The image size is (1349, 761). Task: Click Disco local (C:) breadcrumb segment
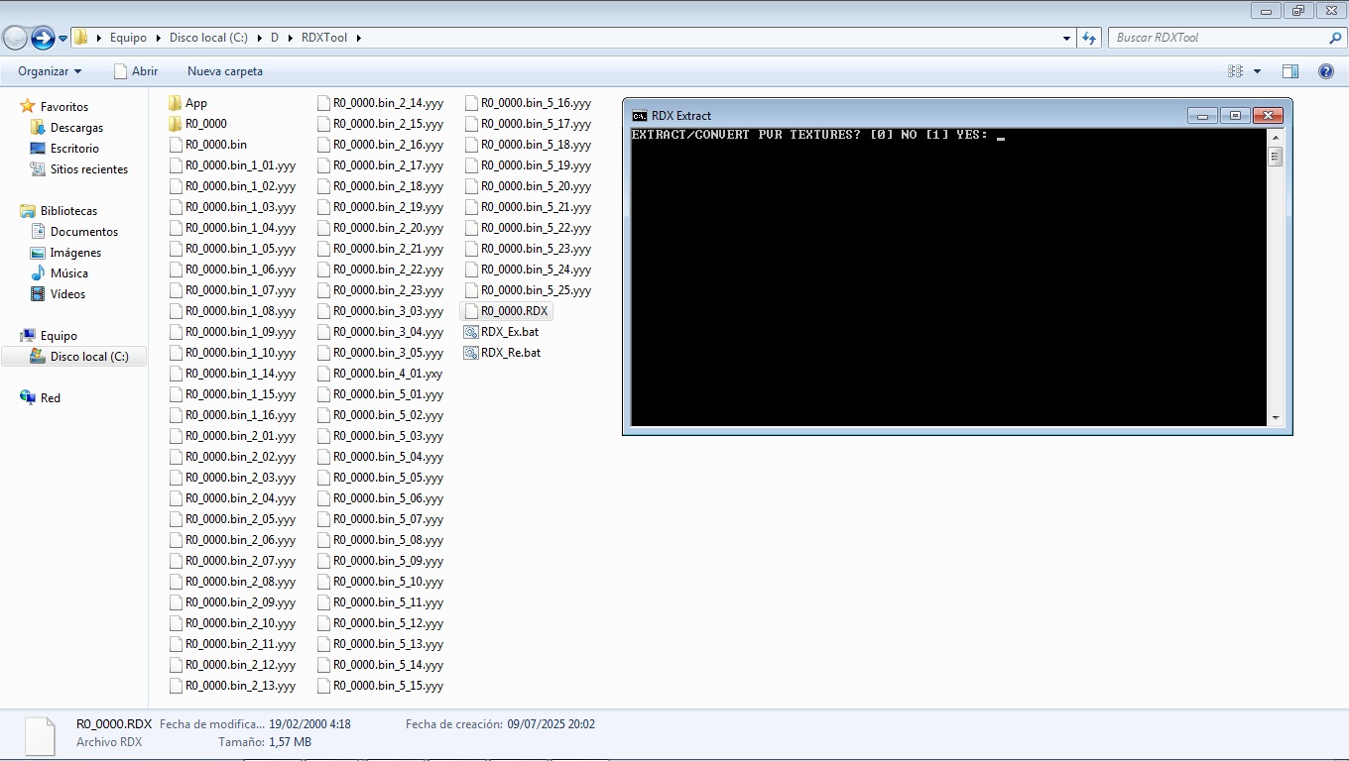pyautogui.click(x=208, y=38)
